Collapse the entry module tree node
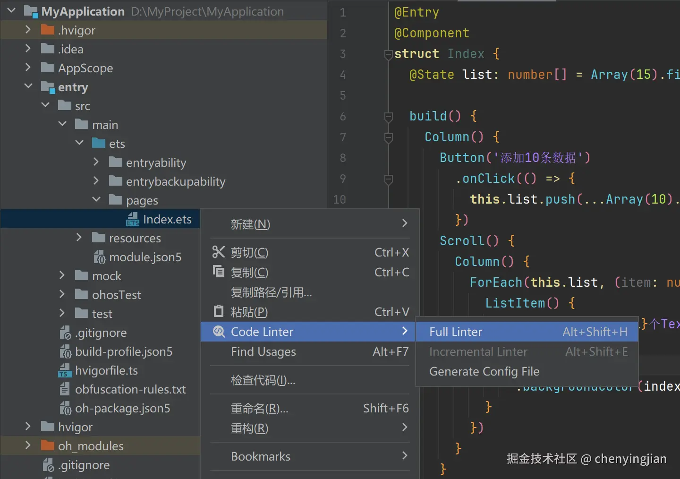This screenshot has width=680, height=479. [x=28, y=86]
